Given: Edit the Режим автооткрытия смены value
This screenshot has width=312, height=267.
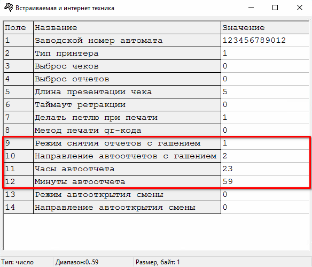Looking at the screenshot, I should (265, 194).
